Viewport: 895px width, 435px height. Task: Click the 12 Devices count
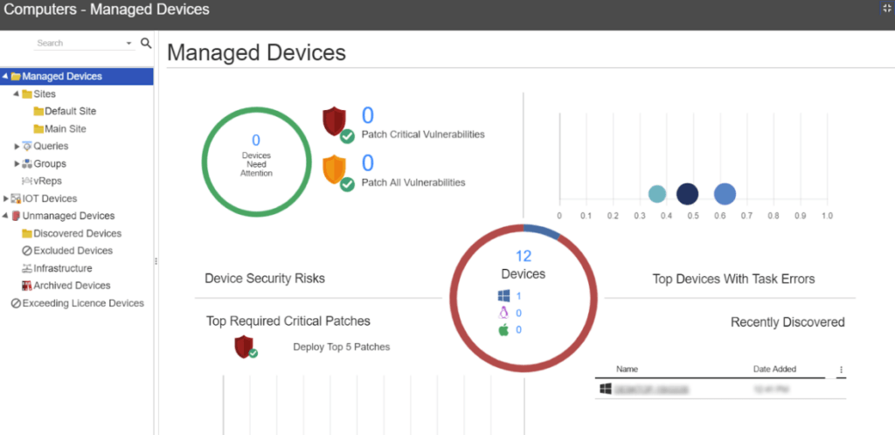524,256
